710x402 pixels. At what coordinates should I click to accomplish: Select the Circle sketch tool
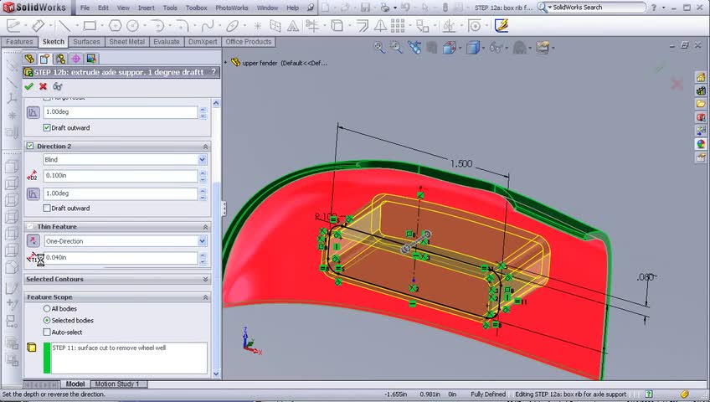(x=132, y=26)
